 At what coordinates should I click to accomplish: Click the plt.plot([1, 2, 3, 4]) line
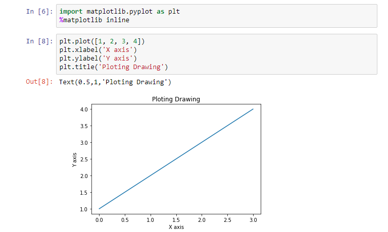[102, 41]
